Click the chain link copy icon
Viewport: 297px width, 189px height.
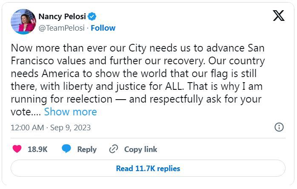(x=114, y=149)
